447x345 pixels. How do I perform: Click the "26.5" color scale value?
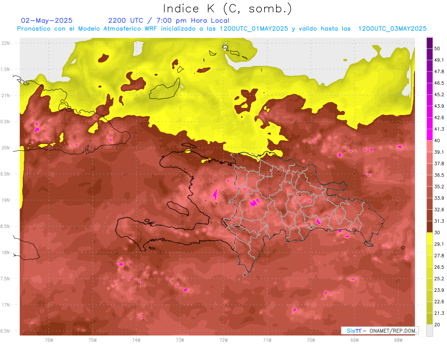(x=439, y=267)
